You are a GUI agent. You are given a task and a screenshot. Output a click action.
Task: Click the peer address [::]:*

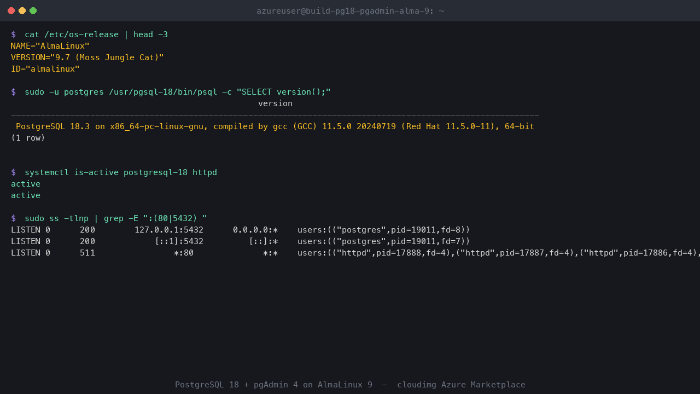coord(263,241)
